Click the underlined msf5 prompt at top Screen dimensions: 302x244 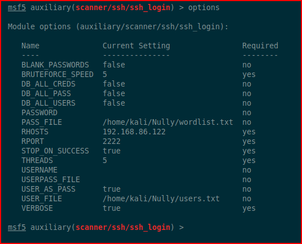point(17,8)
